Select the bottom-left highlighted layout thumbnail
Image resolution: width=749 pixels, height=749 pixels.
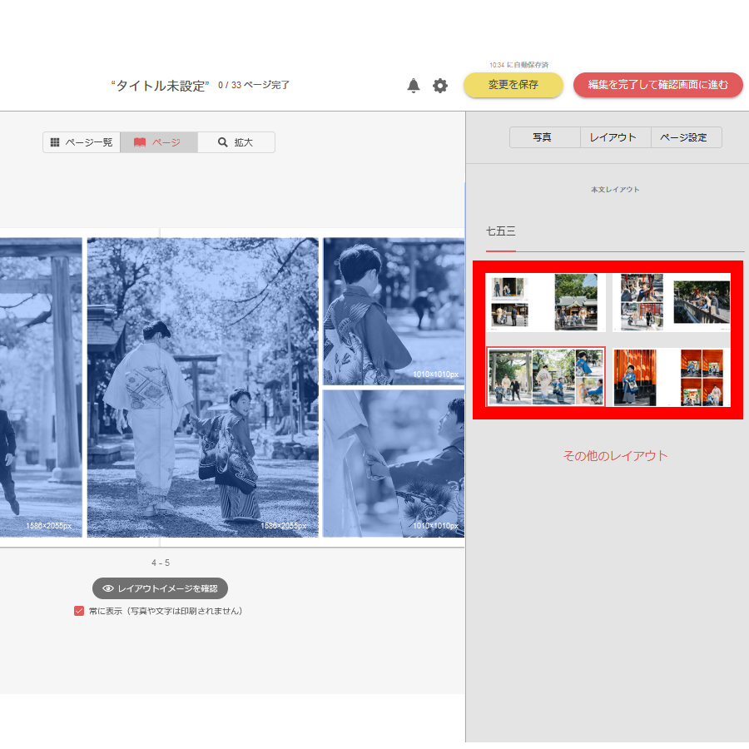click(545, 377)
